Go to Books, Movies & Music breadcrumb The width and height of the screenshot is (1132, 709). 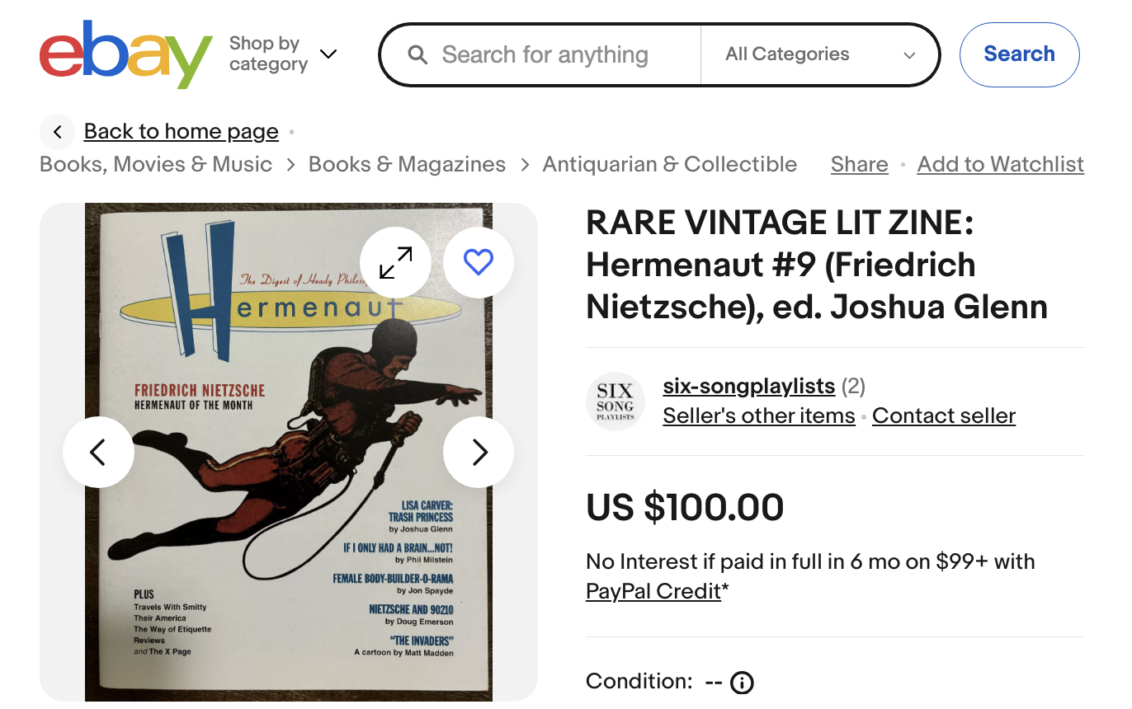pos(156,164)
